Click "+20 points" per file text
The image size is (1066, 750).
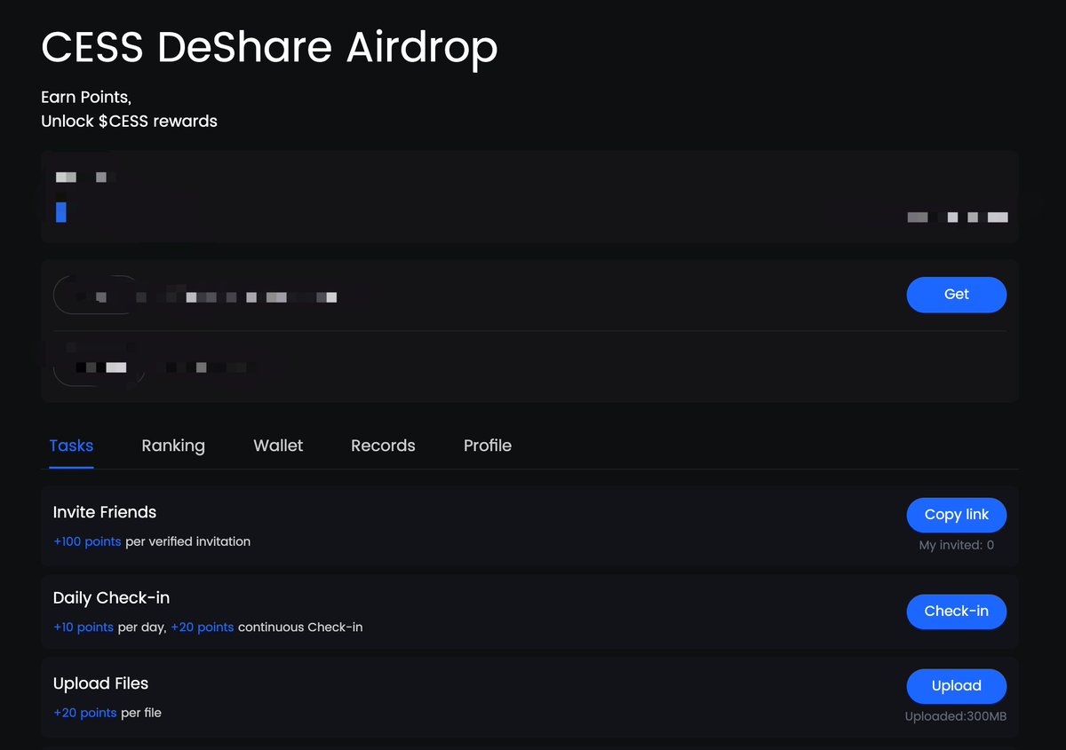85,713
